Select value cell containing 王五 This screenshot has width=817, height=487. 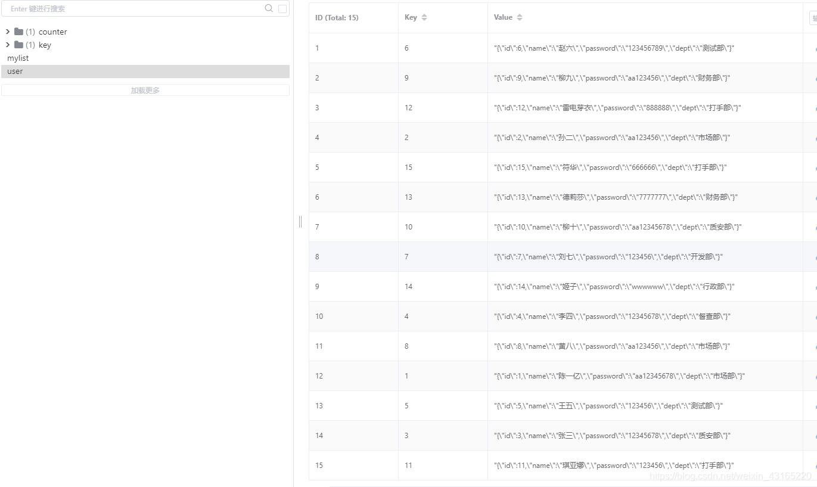(x=645, y=406)
